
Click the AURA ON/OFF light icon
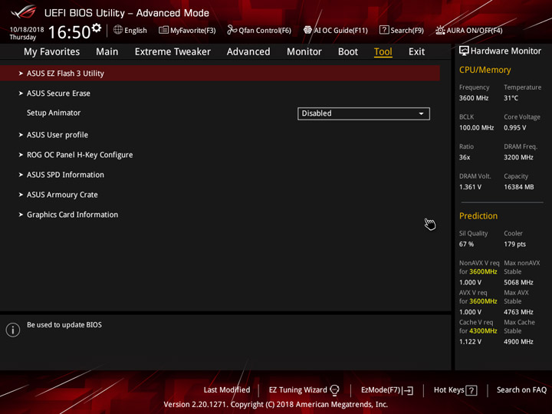[440, 30]
